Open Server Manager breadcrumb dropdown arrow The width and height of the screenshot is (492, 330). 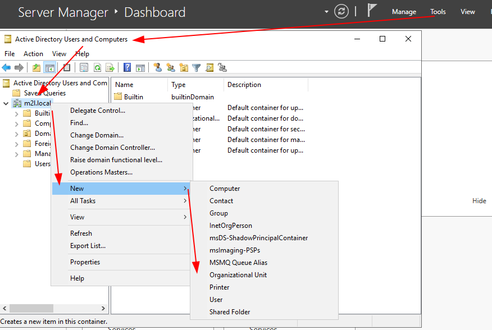(x=326, y=12)
